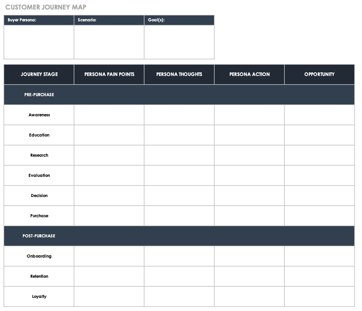Select the Opportunity column header
Viewport: 362px width, 311px height.
point(319,74)
